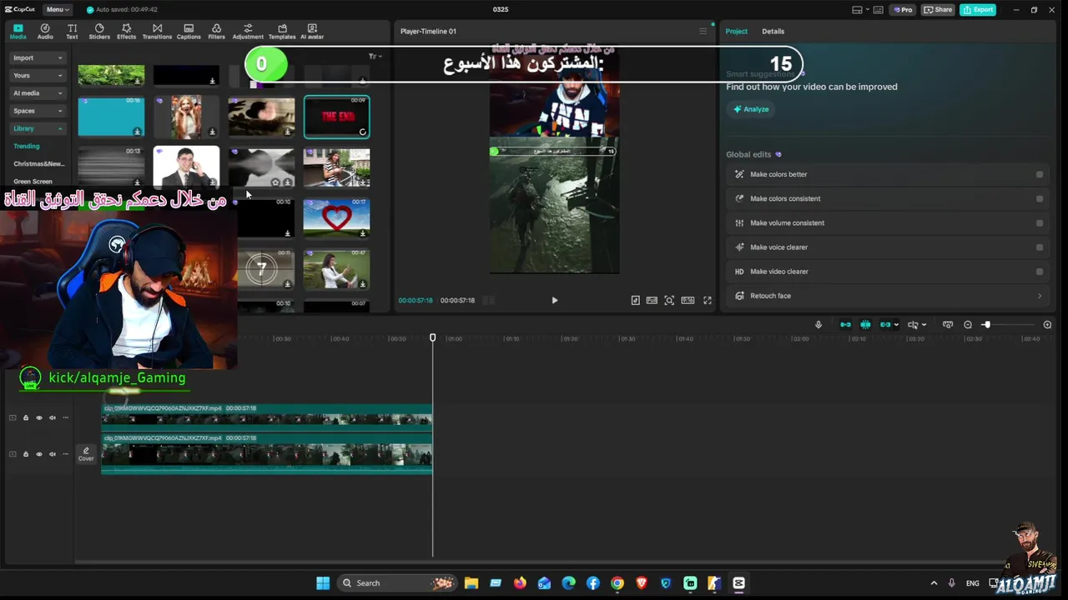Image resolution: width=1068 pixels, height=600 pixels.
Task: Switch to the Details tab
Action: [773, 31]
